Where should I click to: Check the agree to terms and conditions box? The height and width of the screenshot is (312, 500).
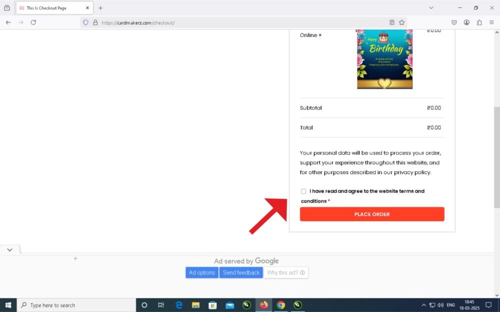[x=303, y=191]
